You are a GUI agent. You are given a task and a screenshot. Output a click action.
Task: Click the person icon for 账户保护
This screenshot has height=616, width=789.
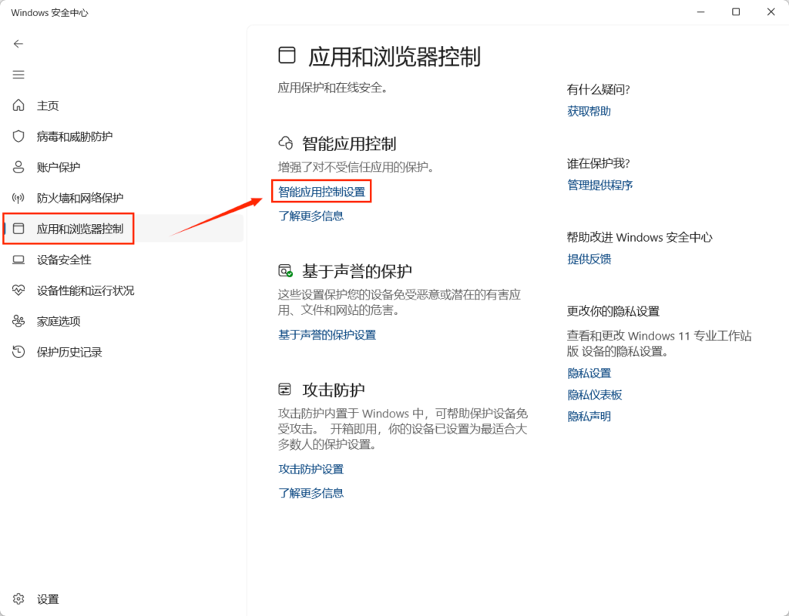18,167
